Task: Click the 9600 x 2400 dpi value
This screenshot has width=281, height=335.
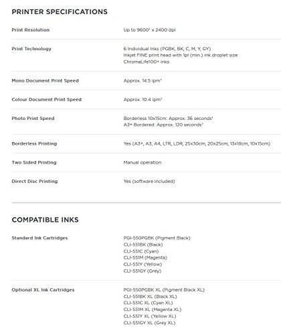Action: click(x=149, y=29)
